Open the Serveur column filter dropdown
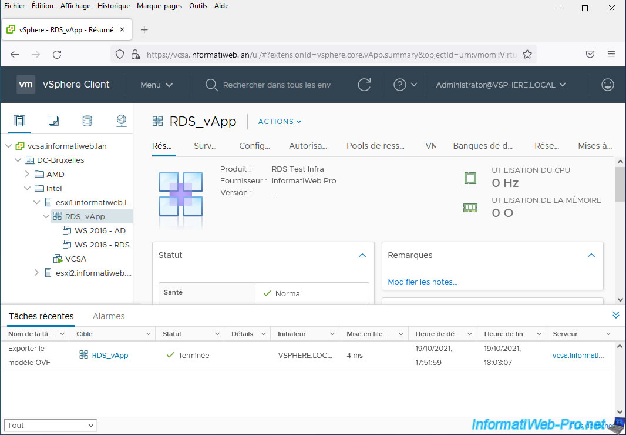The image size is (626, 435). pos(608,334)
